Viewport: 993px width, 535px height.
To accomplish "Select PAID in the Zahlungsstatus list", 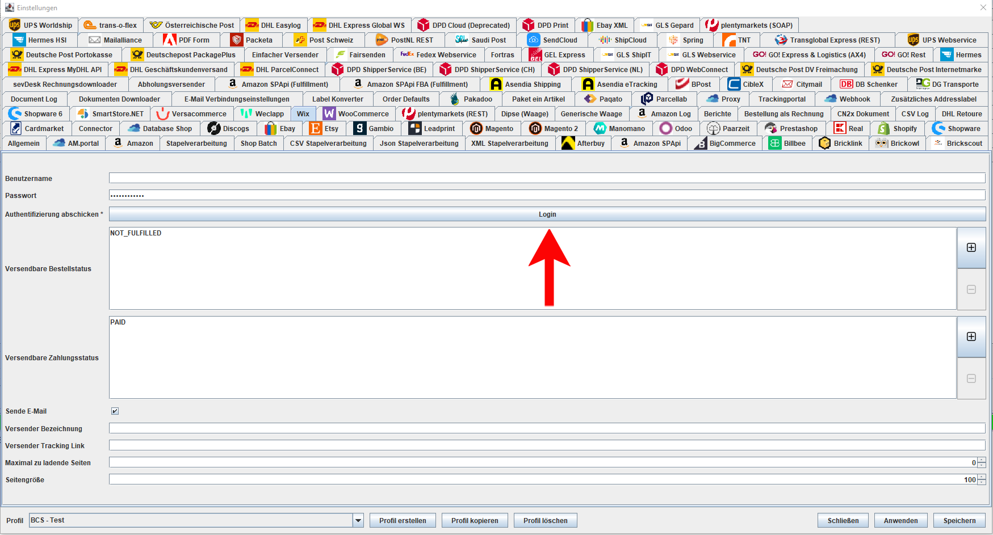I will 118,322.
